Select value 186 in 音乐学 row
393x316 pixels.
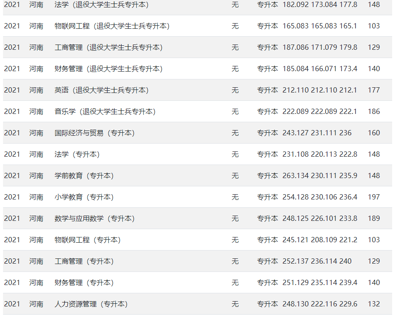coord(374,112)
